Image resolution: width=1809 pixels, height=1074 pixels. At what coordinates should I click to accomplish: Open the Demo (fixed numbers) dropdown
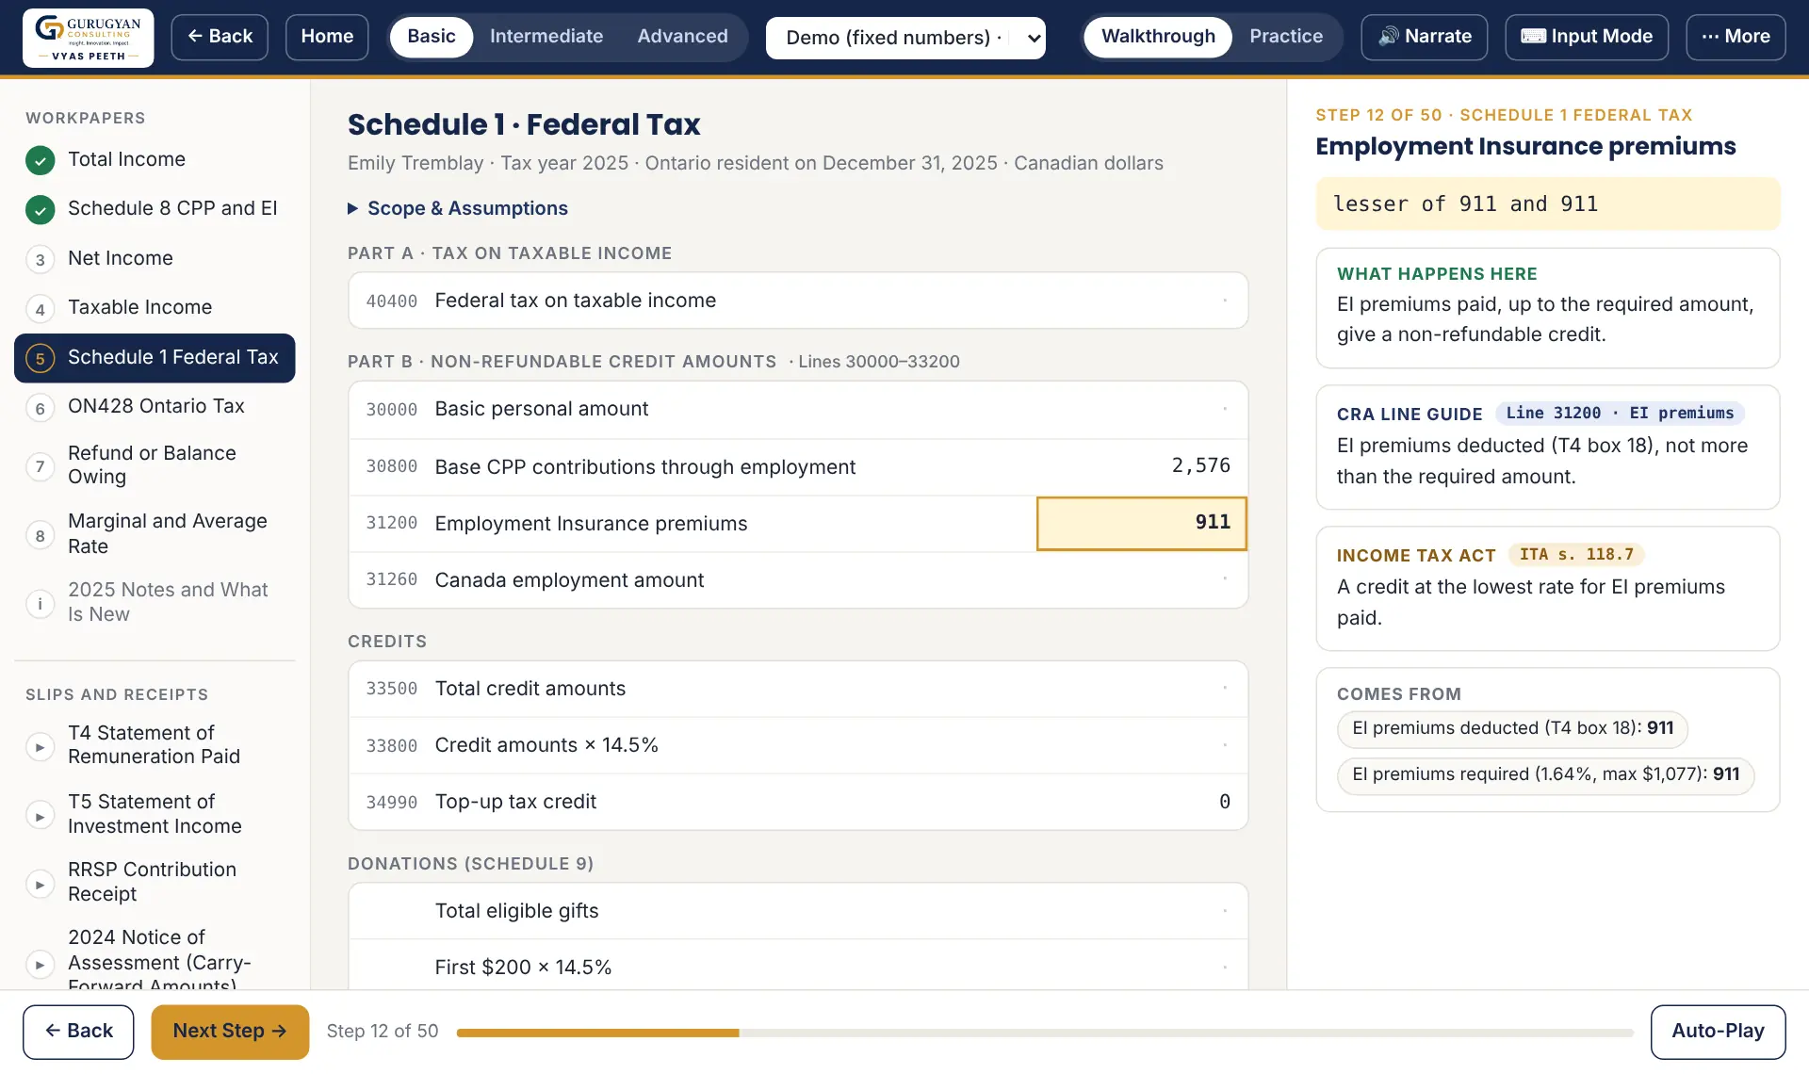(x=905, y=38)
